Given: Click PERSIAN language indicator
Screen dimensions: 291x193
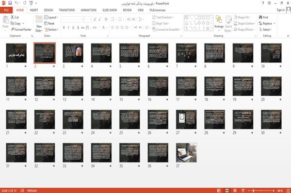Looking at the screenshot, I should click(32, 191).
